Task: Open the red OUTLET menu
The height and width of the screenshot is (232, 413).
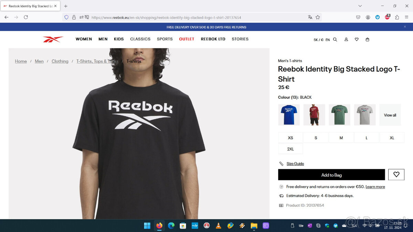Action: click(x=187, y=39)
